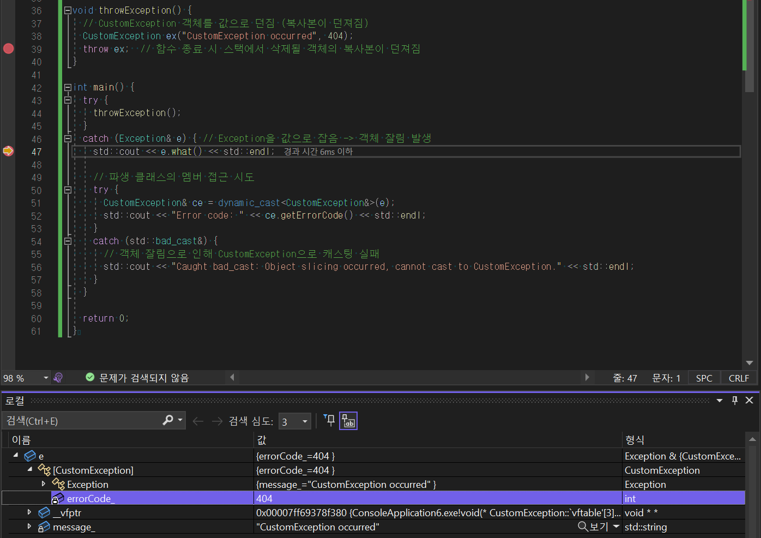The image size is (761, 538).
Task: Select the message_ value "CustomException occurred"
Action: pyautogui.click(x=318, y=527)
